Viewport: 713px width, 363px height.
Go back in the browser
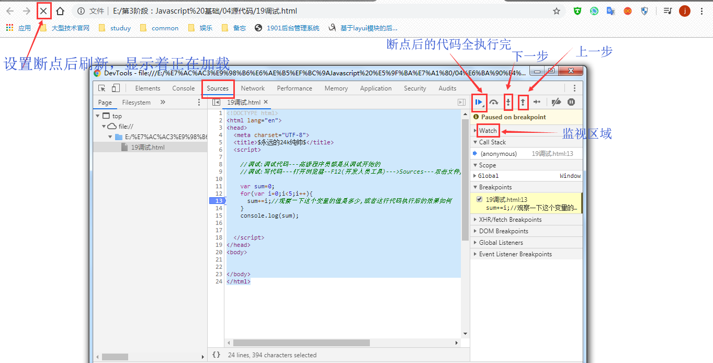click(x=10, y=11)
